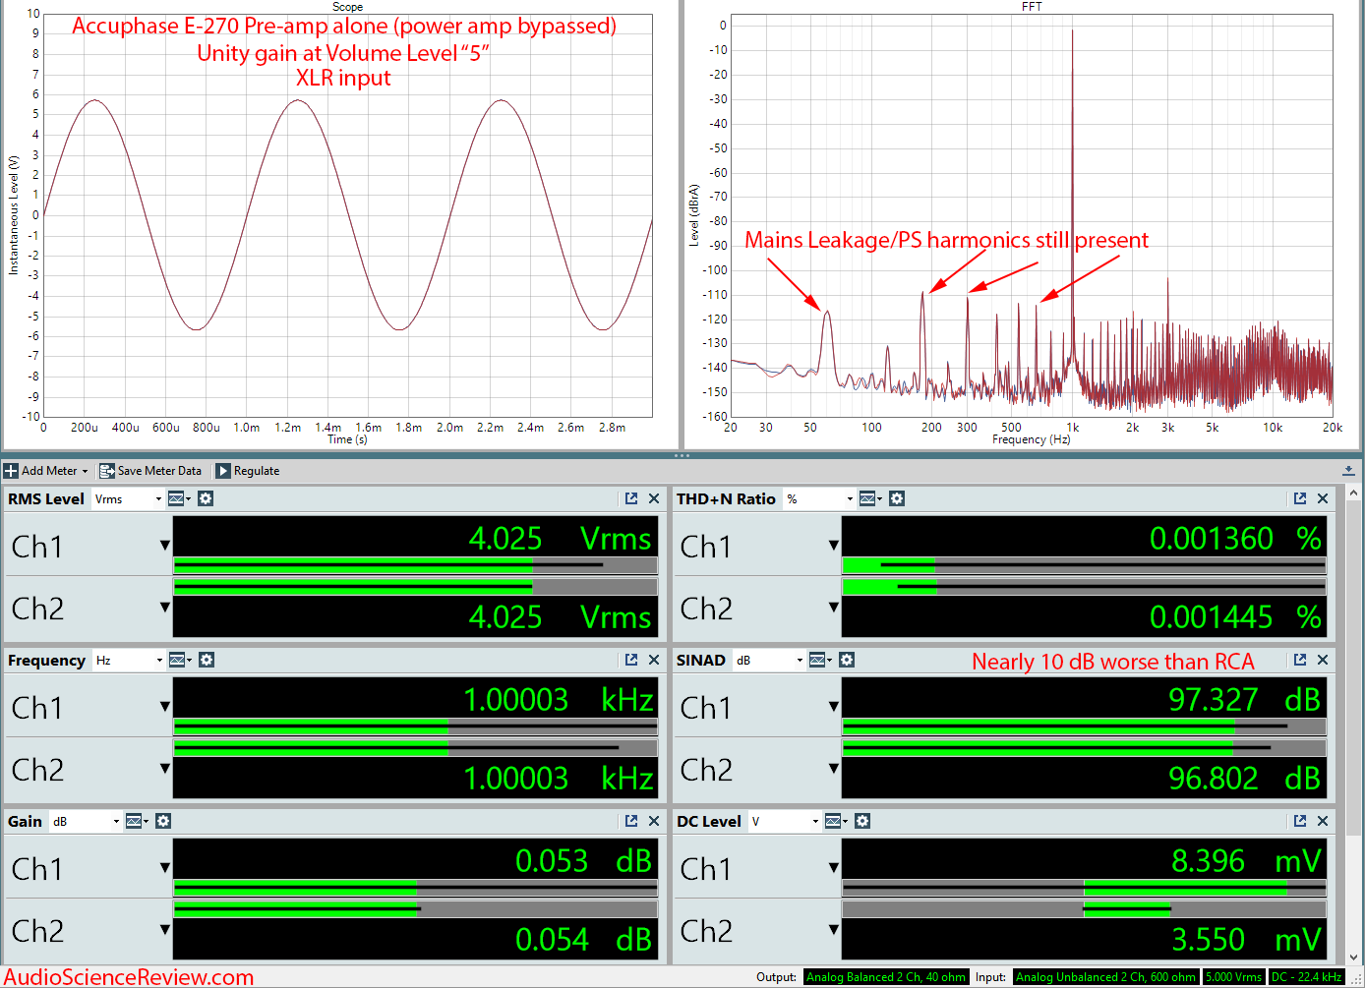Click the Frequency Ch1 1.00003 kHz reading
This screenshot has height=988, width=1365.
559,700
